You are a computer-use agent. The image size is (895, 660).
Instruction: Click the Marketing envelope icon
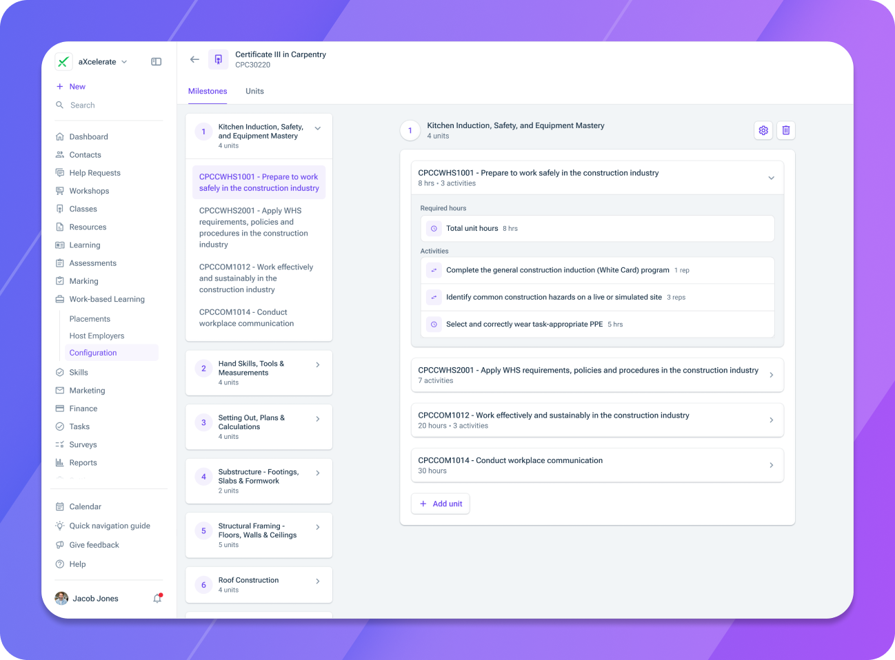[60, 391]
